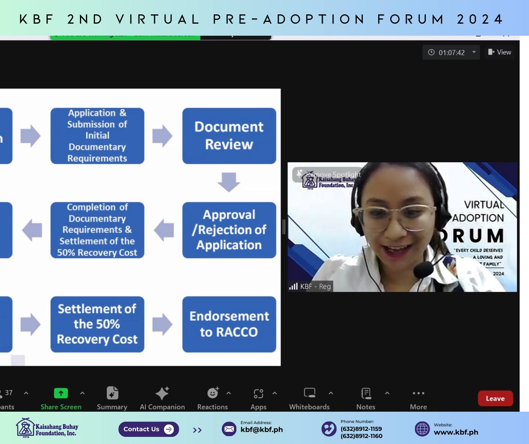The width and height of the screenshot is (529, 444).
Task: Click the phone icon in footer
Action: pos(329,429)
